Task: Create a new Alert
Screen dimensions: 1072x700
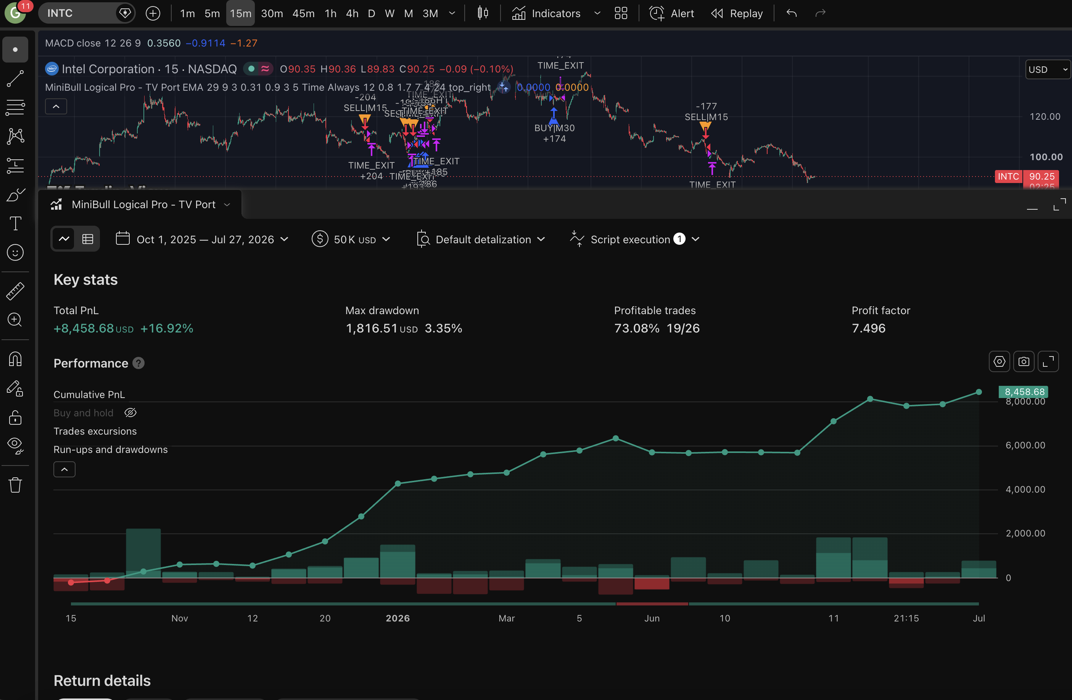Action: (x=671, y=13)
